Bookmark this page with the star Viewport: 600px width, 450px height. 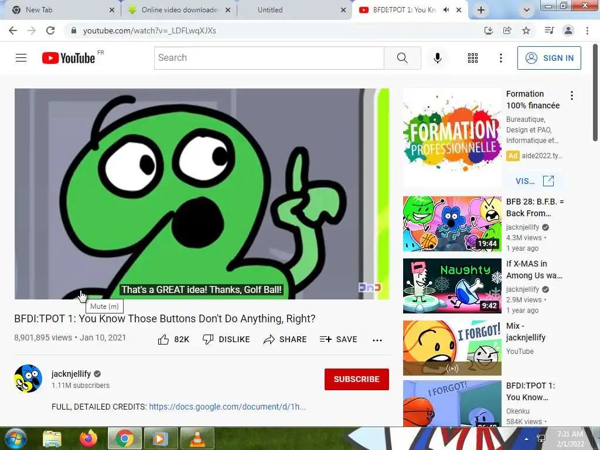(526, 30)
